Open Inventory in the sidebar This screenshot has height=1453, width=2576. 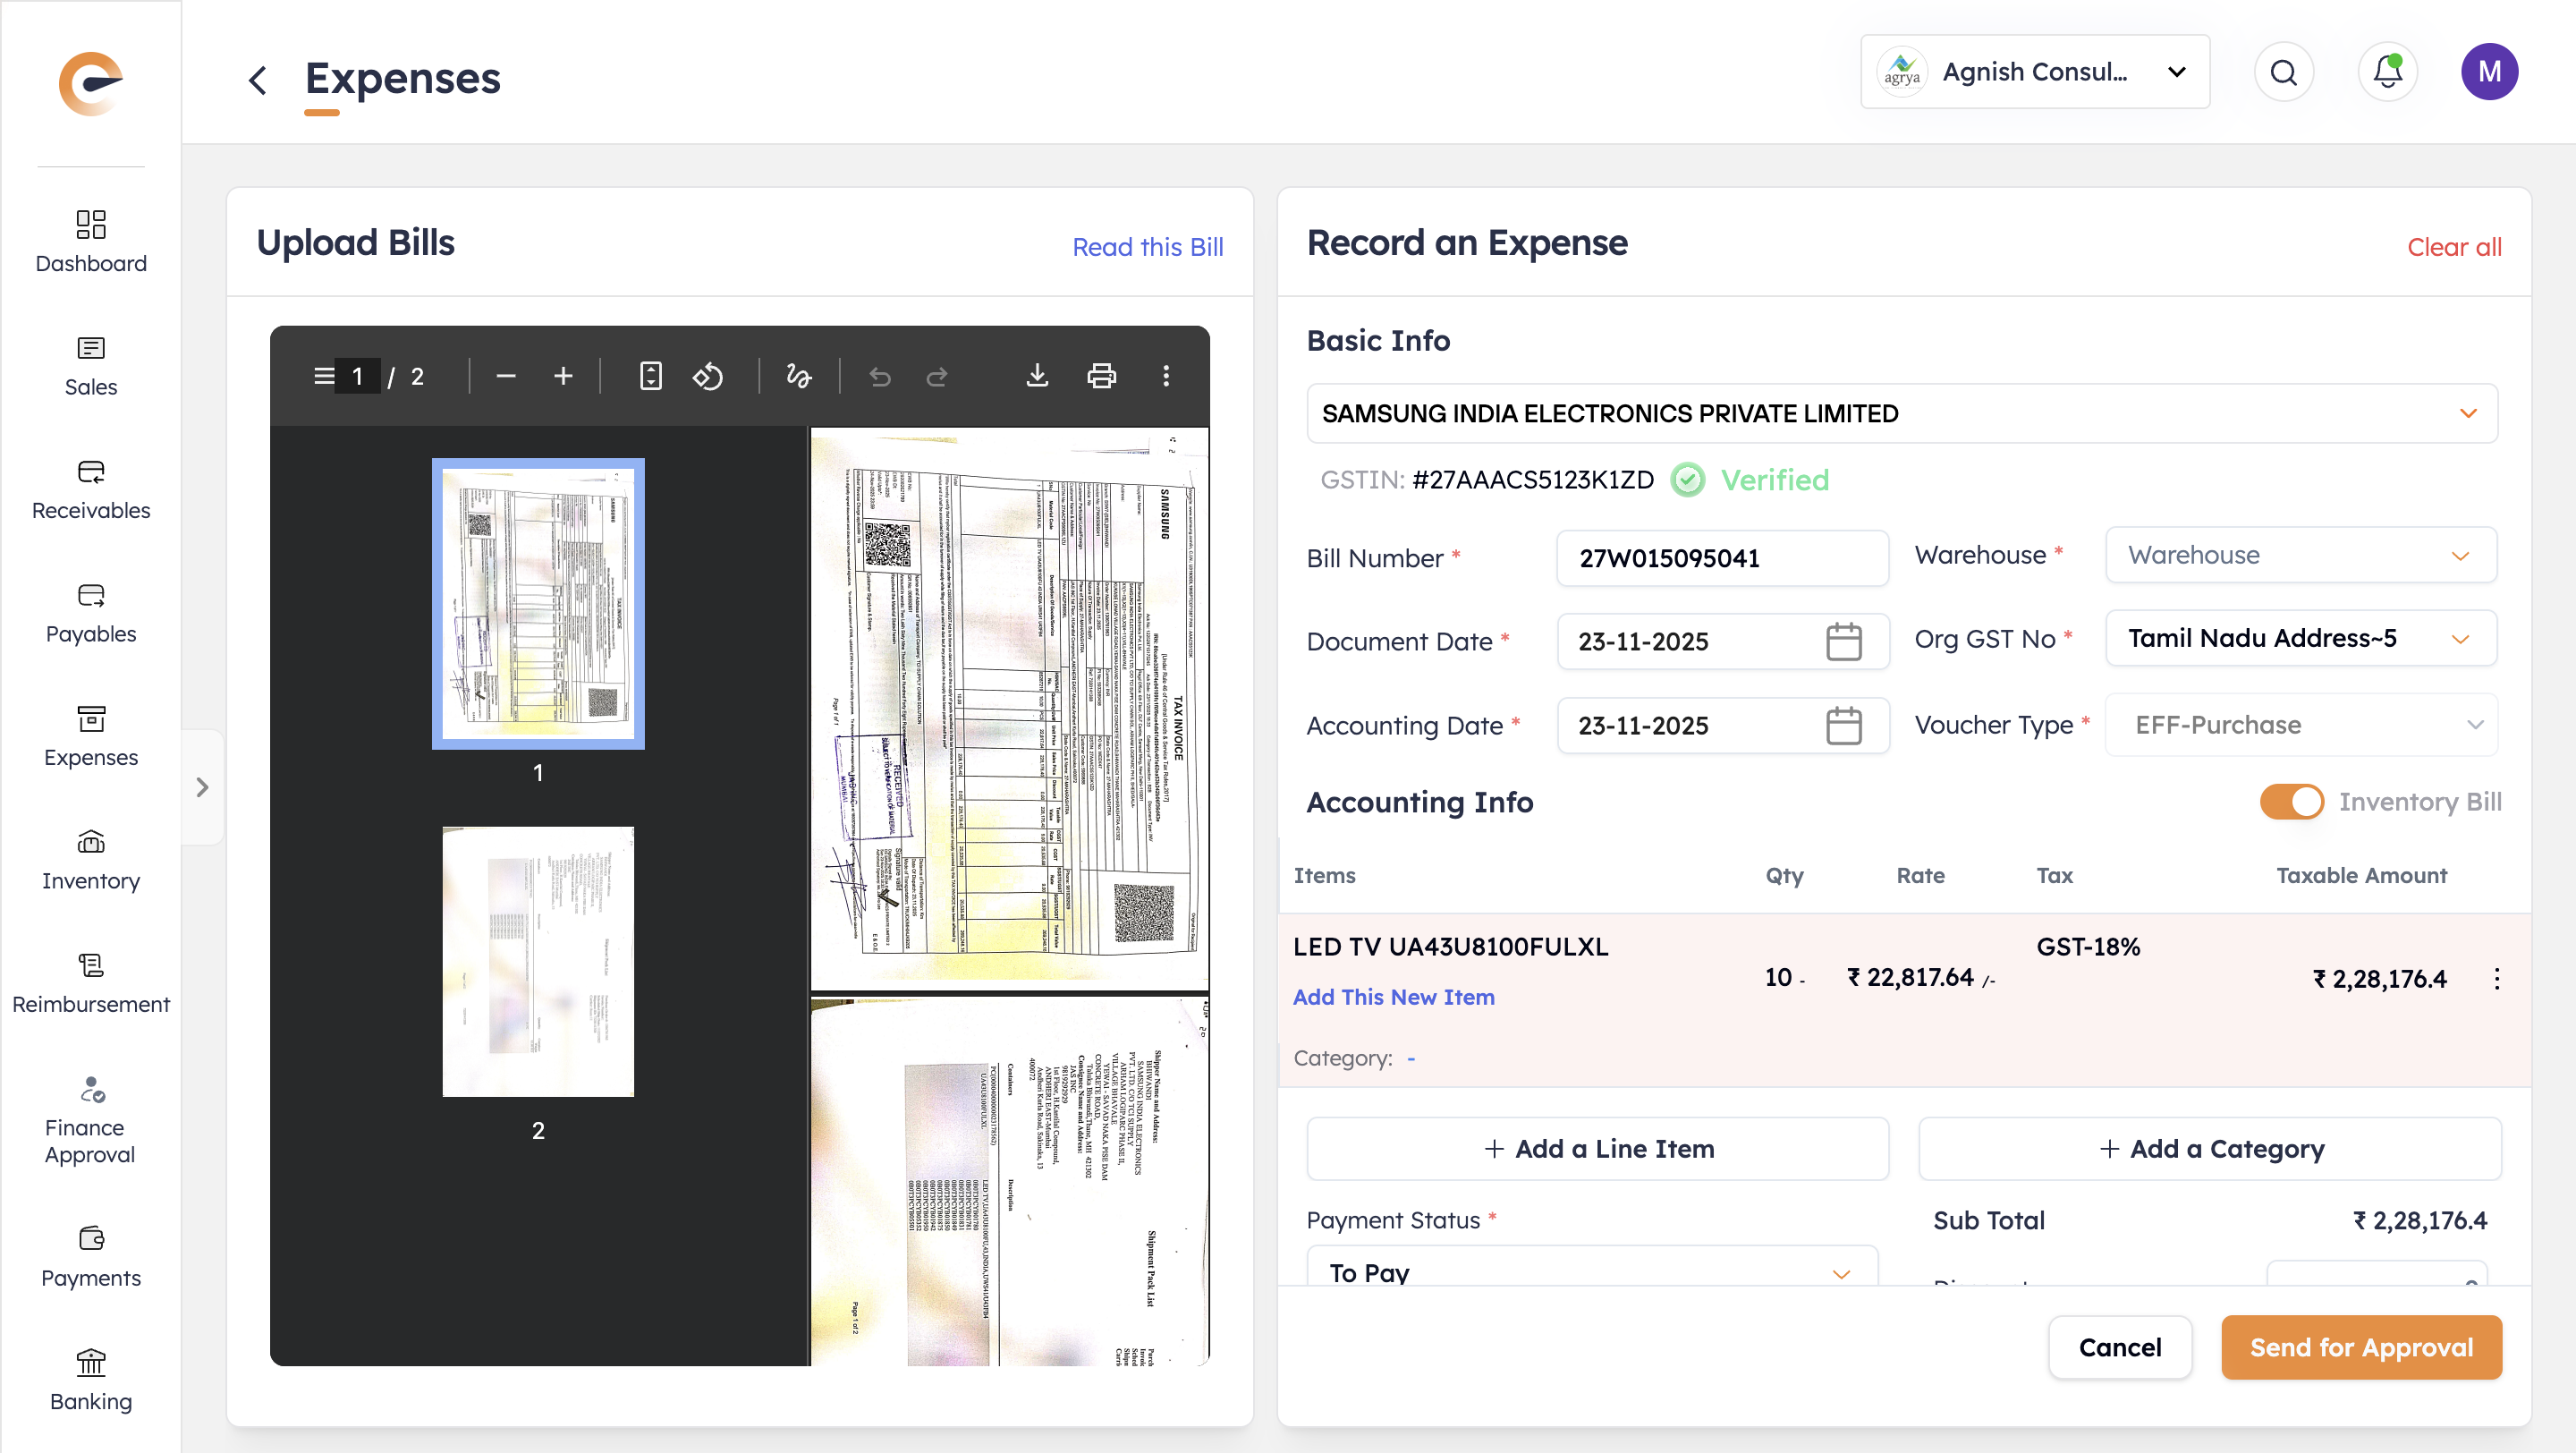[91, 860]
